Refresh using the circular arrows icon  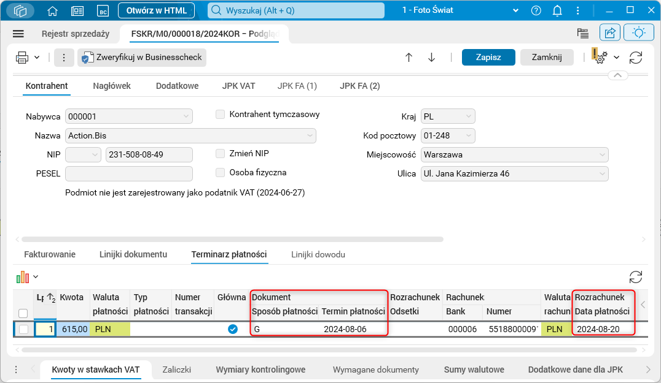click(636, 57)
